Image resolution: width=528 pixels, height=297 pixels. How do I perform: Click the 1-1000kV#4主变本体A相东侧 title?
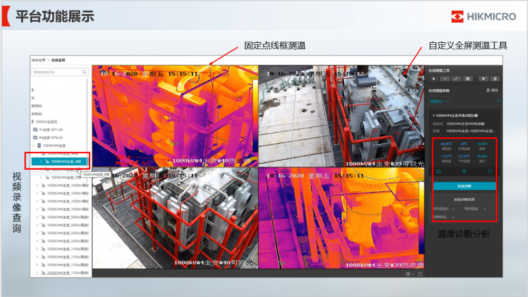tap(455, 116)
